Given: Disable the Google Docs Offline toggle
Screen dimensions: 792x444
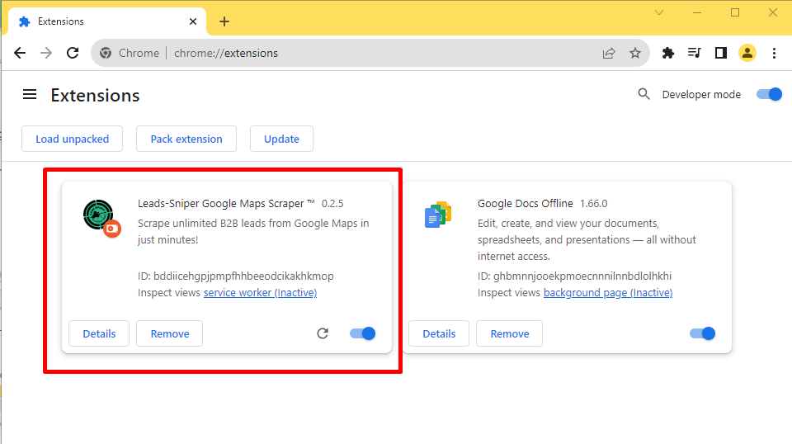Looking at the screenshot, I should click(x=703, y=333).
